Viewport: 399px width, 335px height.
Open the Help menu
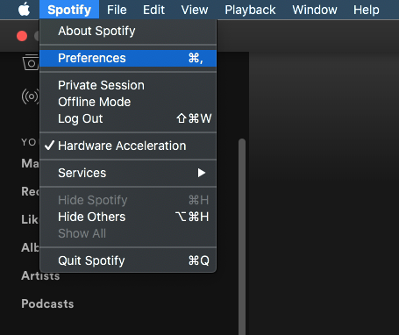[x=366, y=10]
